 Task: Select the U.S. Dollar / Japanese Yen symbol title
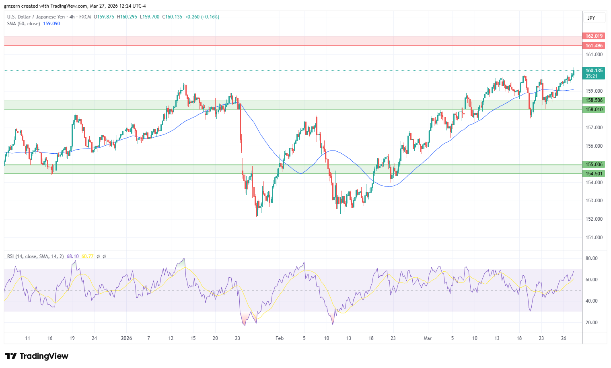coord(36,17)
